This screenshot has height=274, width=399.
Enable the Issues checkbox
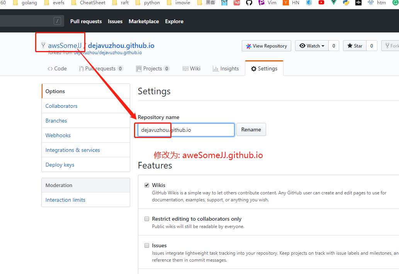(147, 245)
